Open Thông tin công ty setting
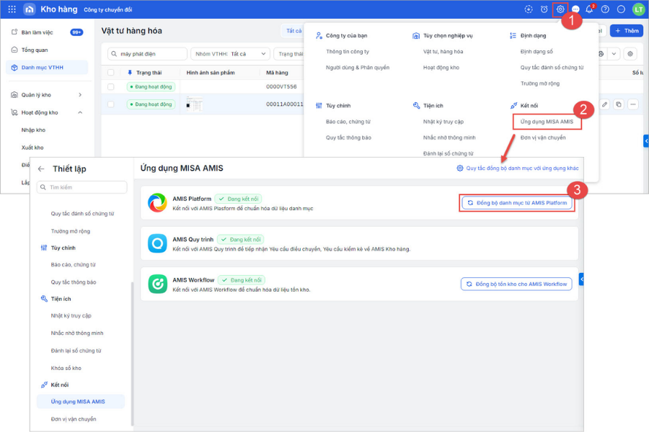 348,52
